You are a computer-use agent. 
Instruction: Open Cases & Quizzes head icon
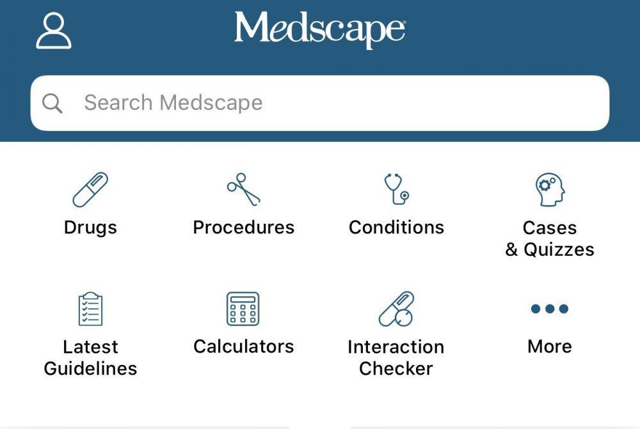click(550, 190)
